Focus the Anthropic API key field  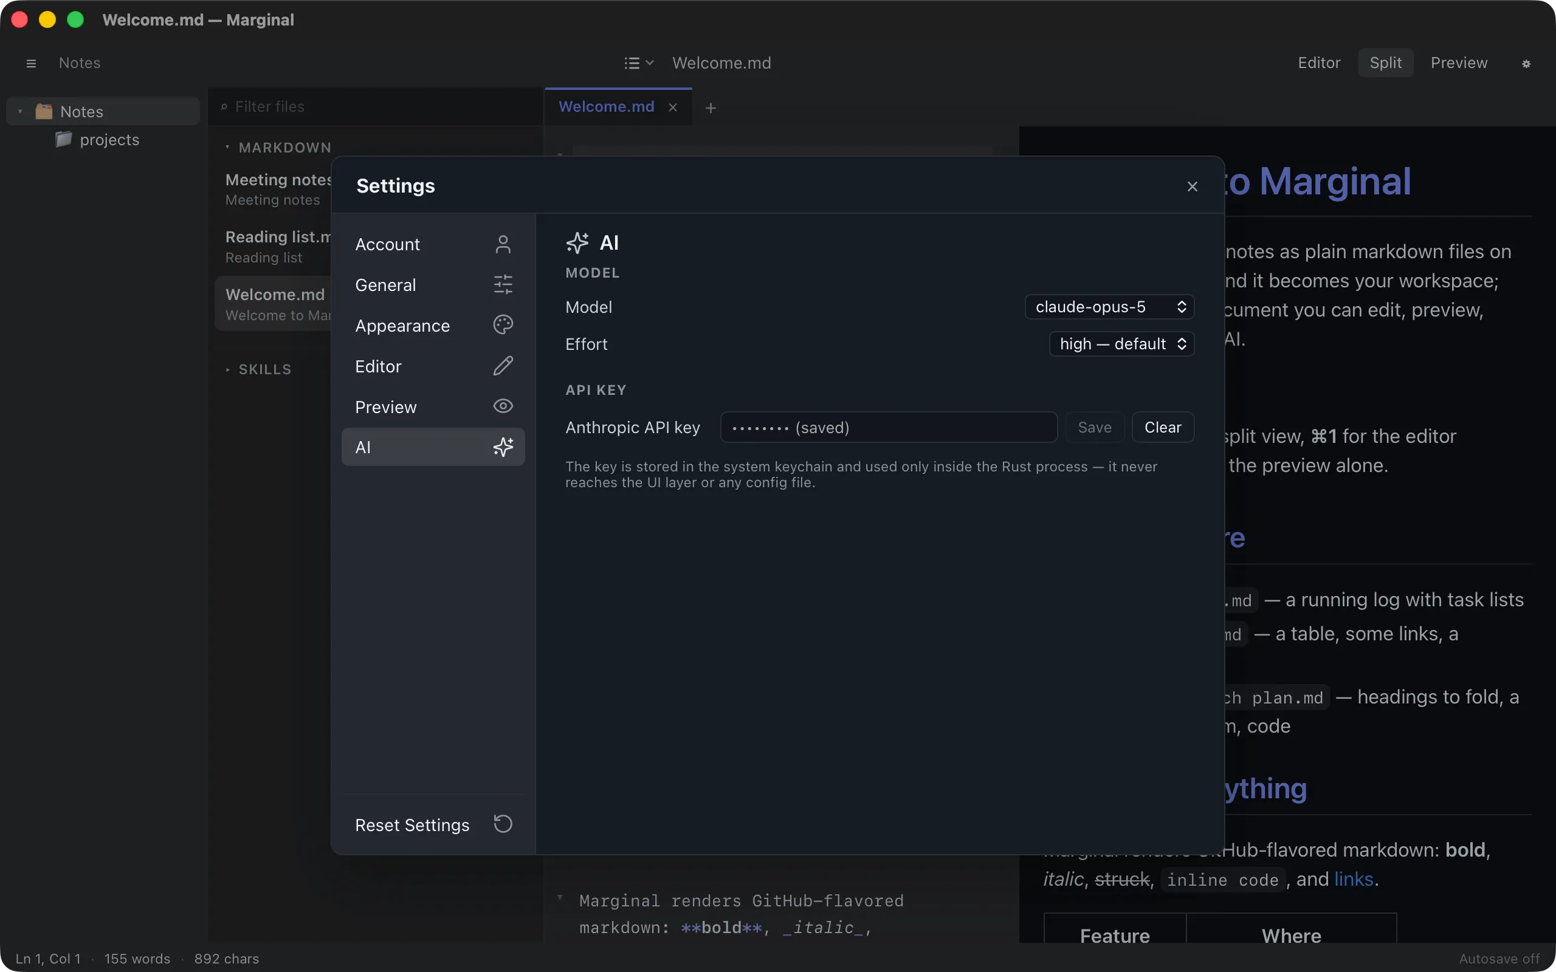[889, 428]
